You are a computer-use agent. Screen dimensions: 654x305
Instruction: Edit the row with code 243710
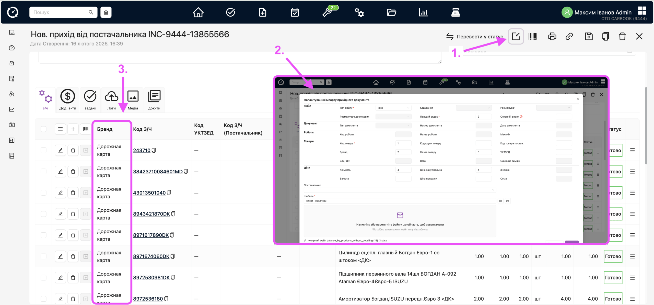tap(61, 150)
